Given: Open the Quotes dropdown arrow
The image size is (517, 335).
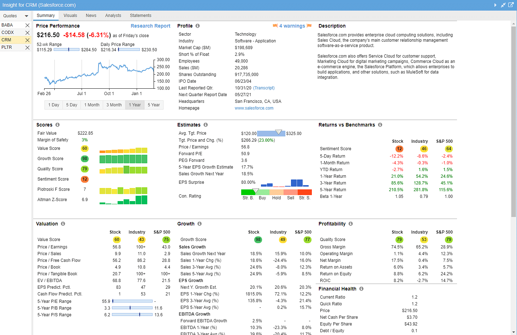Looking at the screenshot, I should coord(26,16).
